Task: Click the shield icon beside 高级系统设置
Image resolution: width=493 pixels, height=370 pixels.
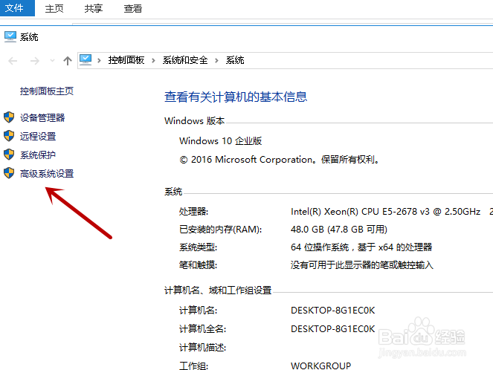Action: click(9, 173)
